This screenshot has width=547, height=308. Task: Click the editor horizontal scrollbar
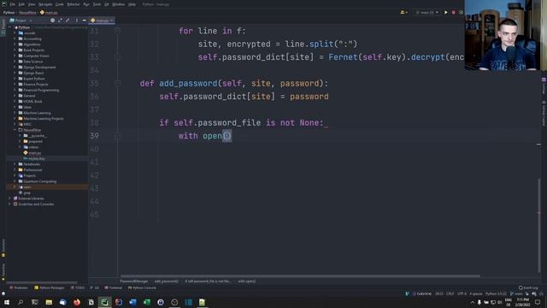tap(300, 275)
